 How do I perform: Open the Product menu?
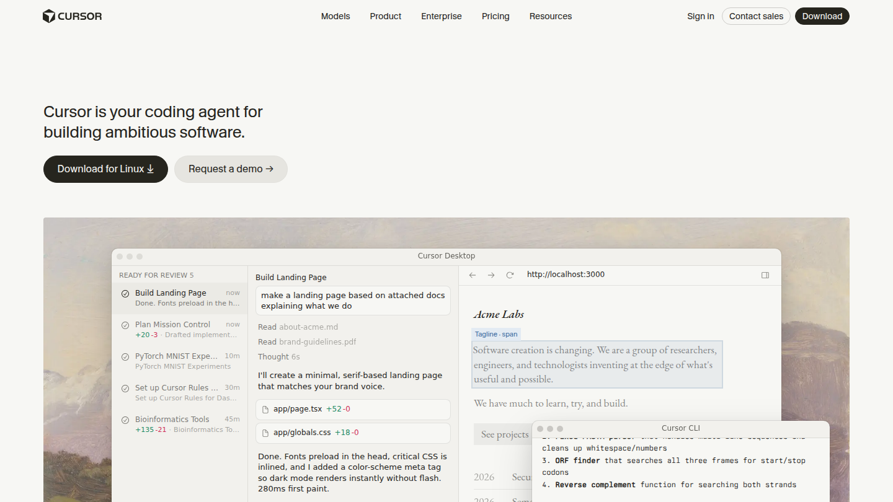click(x=386, y=16)
